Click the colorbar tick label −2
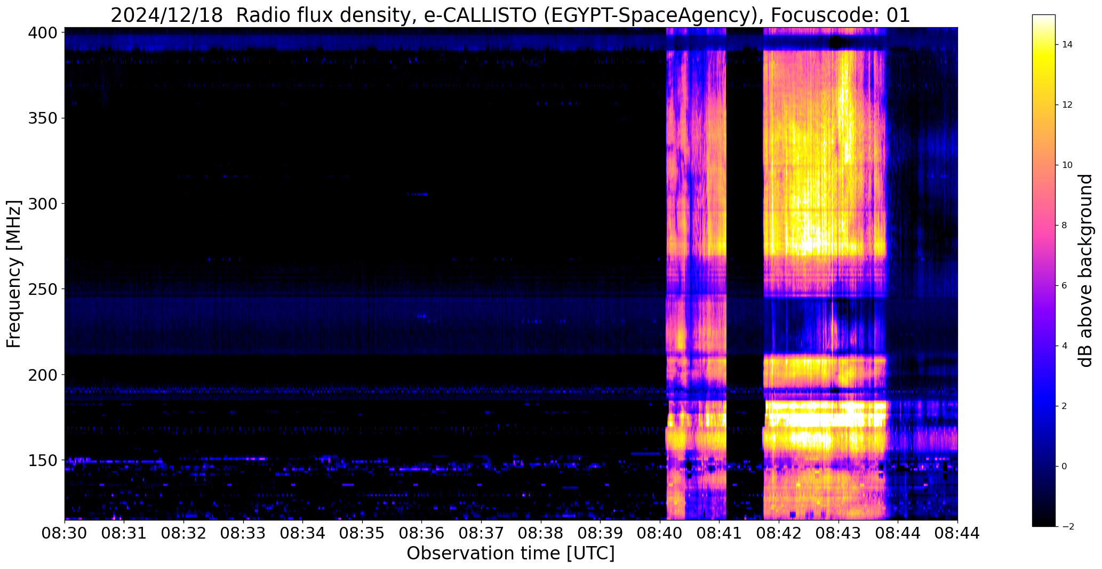1102x569 pixels. (x=1067, y=526)
